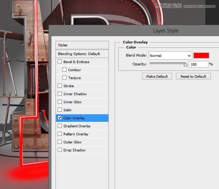The image size is (219, 189).
Task: Open the Styles section in the list
Action: (82, 45)
